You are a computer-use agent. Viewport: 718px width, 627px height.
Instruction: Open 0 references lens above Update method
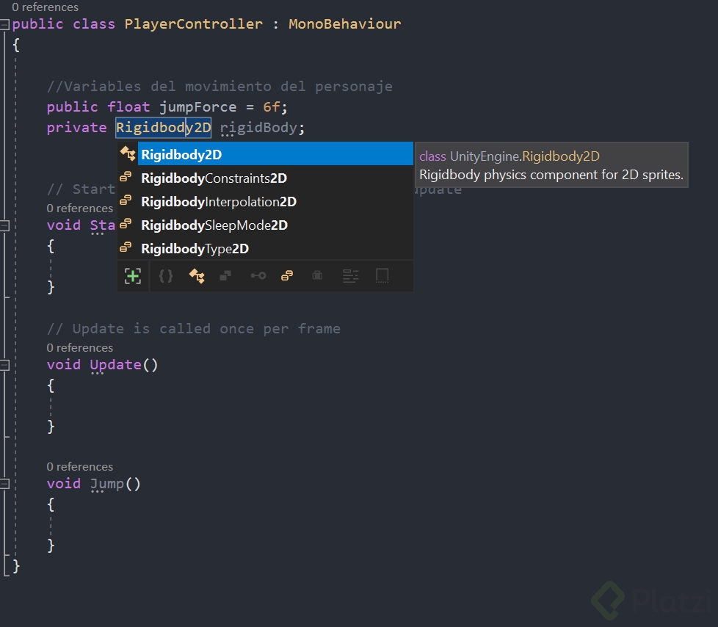[80, 347]
